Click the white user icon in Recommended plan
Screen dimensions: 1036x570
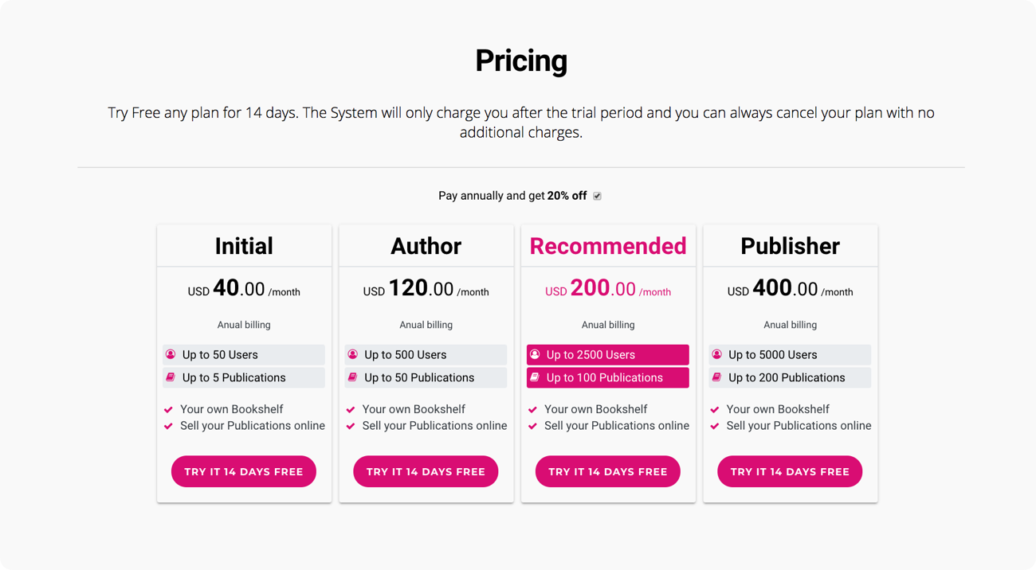click(x=534, y=354)
